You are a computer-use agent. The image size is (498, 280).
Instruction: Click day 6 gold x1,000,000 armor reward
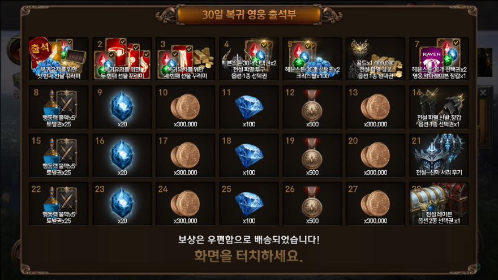375,59
